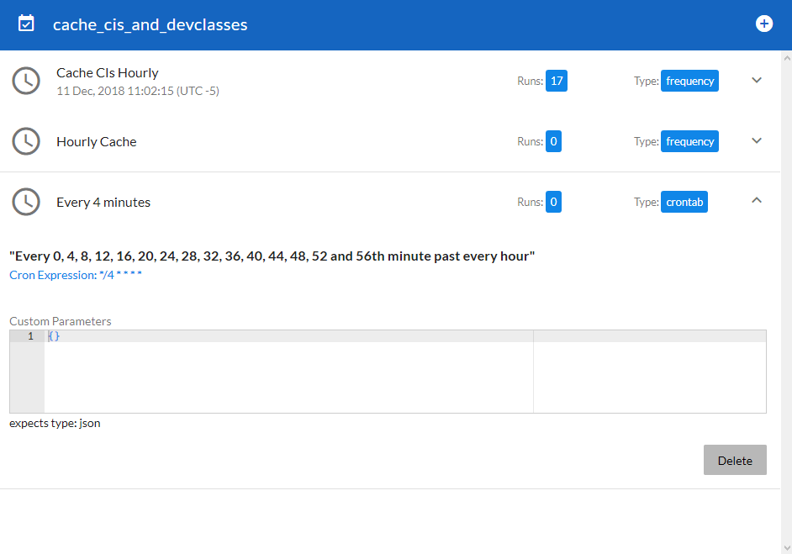Screen dimensions: 792x554
Task: Expand the Hourly Cache schedule chevron
Action: tap(757, 141)
